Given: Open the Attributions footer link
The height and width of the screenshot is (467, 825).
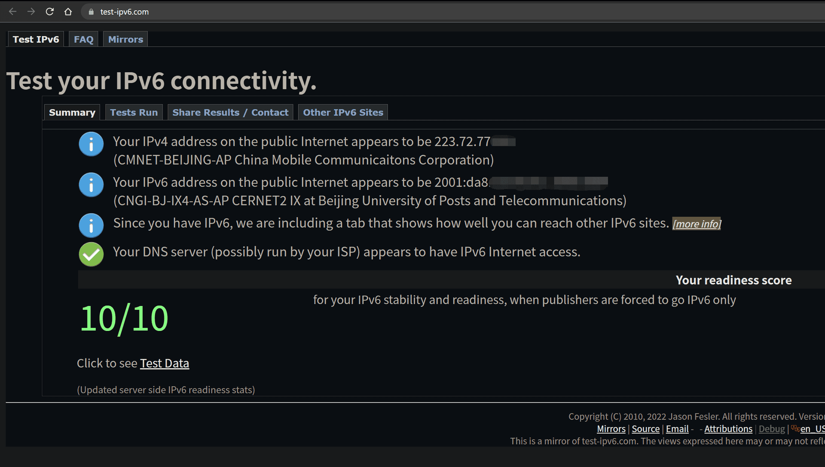Looking at the screenshot, I should click(x=728, y=429).
